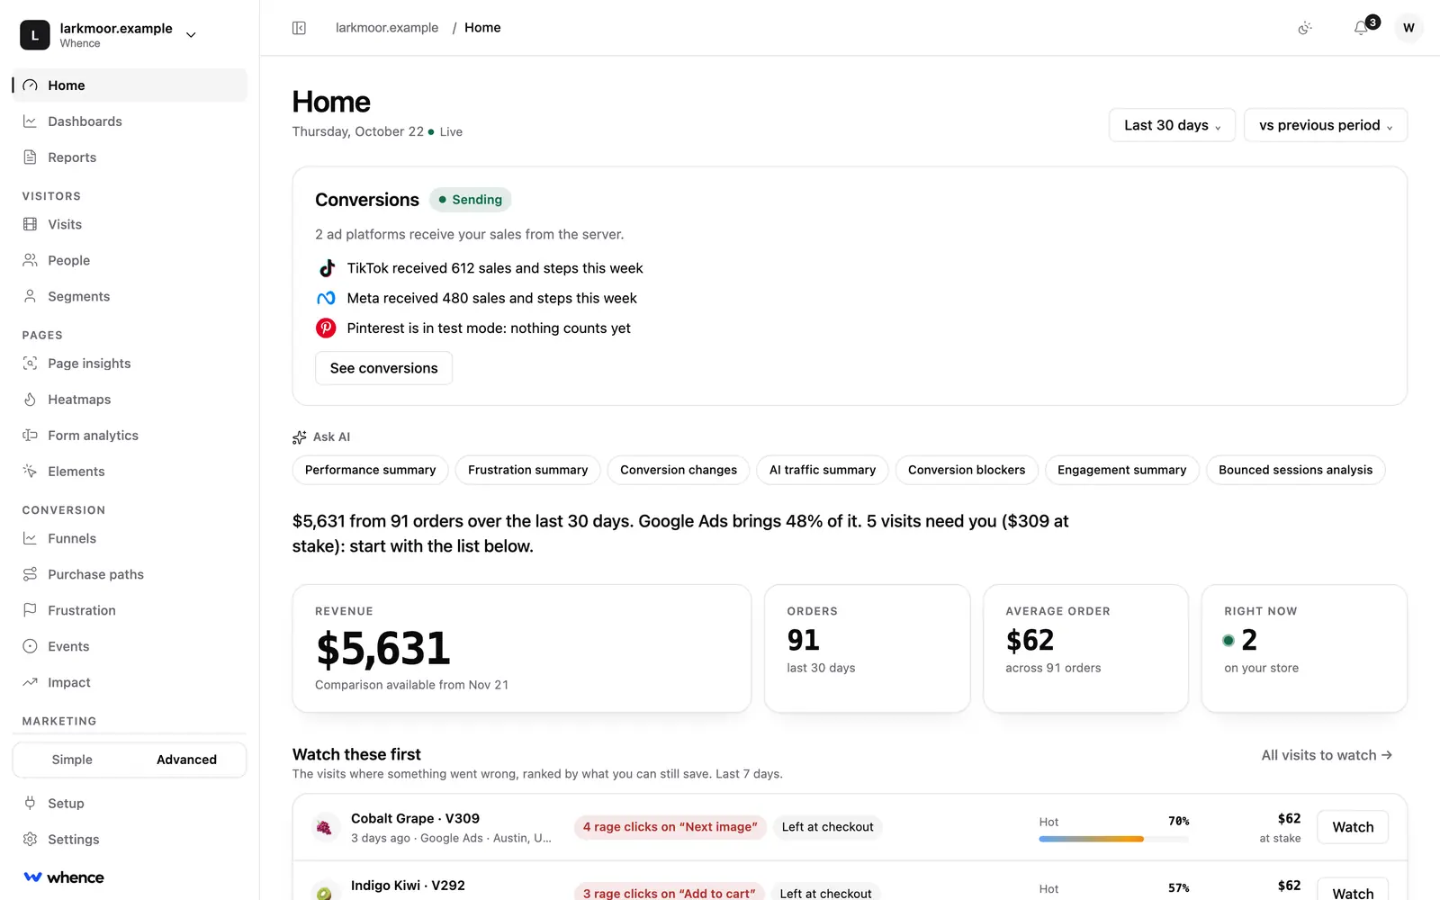
Task: Click the larkmoor.example breadcrumb
Action: tap(387, 28)
